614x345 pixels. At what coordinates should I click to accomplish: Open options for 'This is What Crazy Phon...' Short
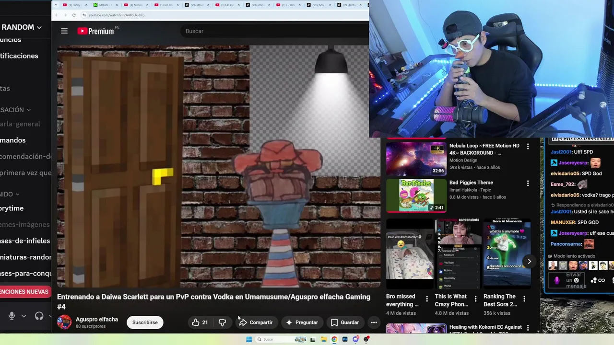[475, 299]
